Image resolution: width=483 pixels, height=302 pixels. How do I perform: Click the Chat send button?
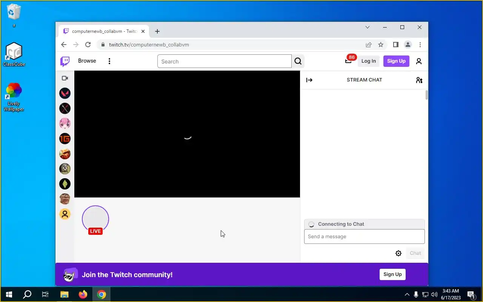click(415, 253)
